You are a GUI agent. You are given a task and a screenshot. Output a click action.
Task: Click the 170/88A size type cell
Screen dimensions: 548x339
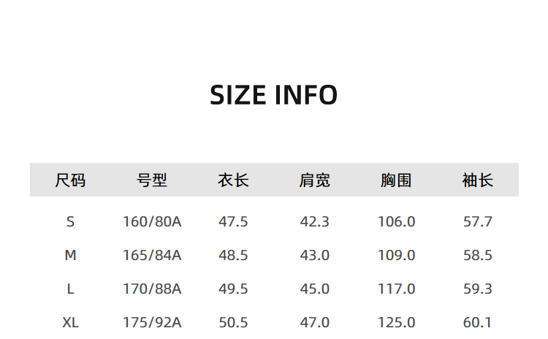point(152,289)
